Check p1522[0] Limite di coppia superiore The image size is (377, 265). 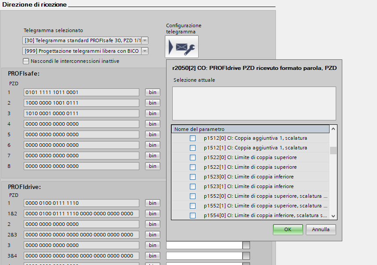(192, 157)
